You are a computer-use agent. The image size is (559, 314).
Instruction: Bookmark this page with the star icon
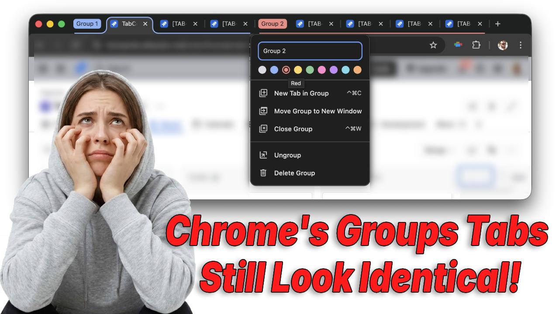433,45
